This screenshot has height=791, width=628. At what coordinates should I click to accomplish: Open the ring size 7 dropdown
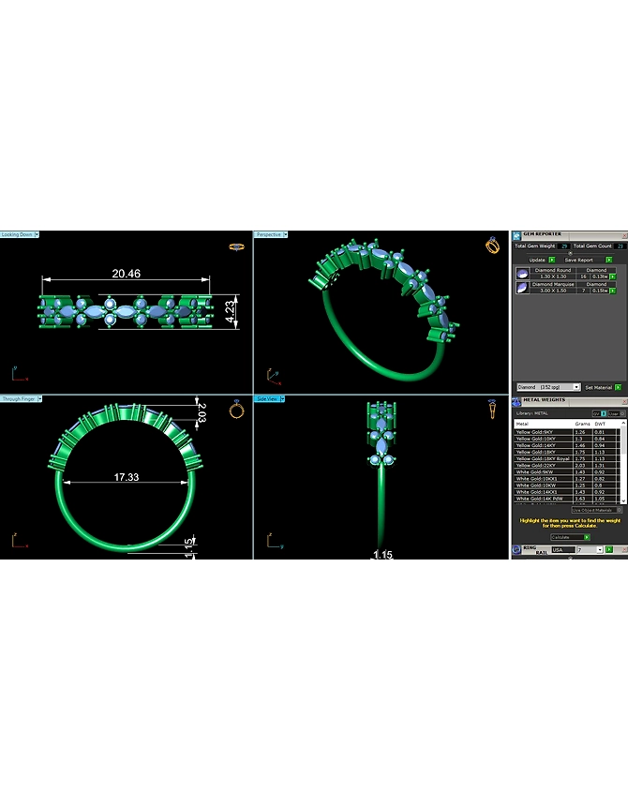(599, 550)
